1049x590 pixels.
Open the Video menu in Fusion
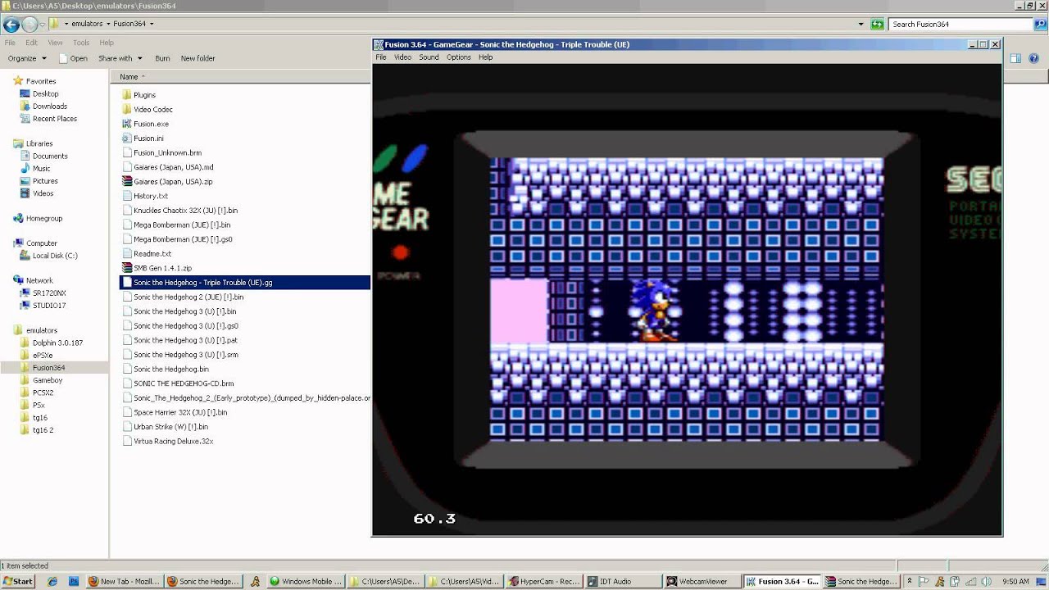pos(402,57)
